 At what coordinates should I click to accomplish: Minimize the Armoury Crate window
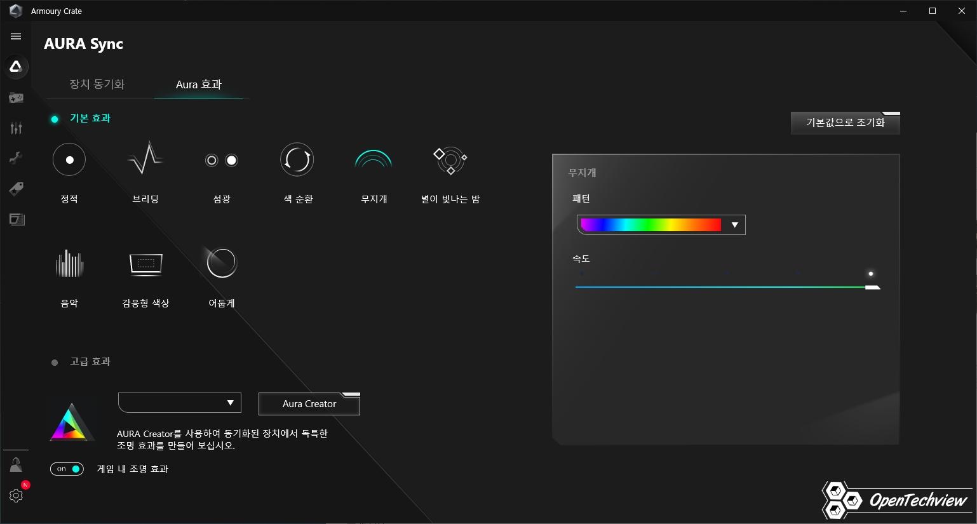[x=903, y=11]
